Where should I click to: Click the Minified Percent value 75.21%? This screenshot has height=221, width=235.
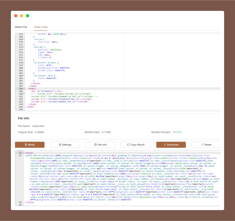pos(177,132)
